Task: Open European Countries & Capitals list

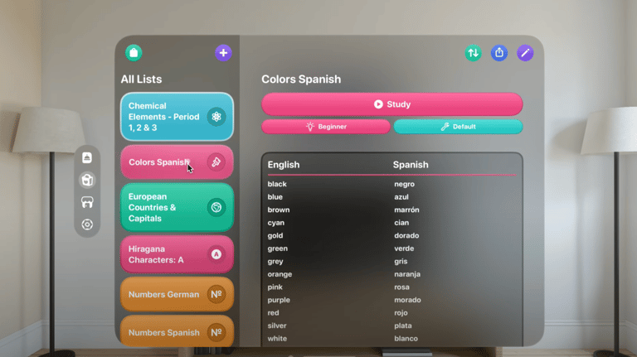Action: (177, 207)
